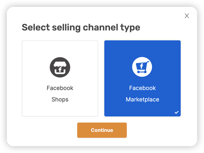Click blue area above the Marketplace cart icon

[142, 49]
